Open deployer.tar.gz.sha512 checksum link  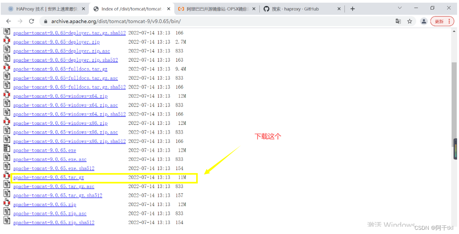click(x=69, y=33)
